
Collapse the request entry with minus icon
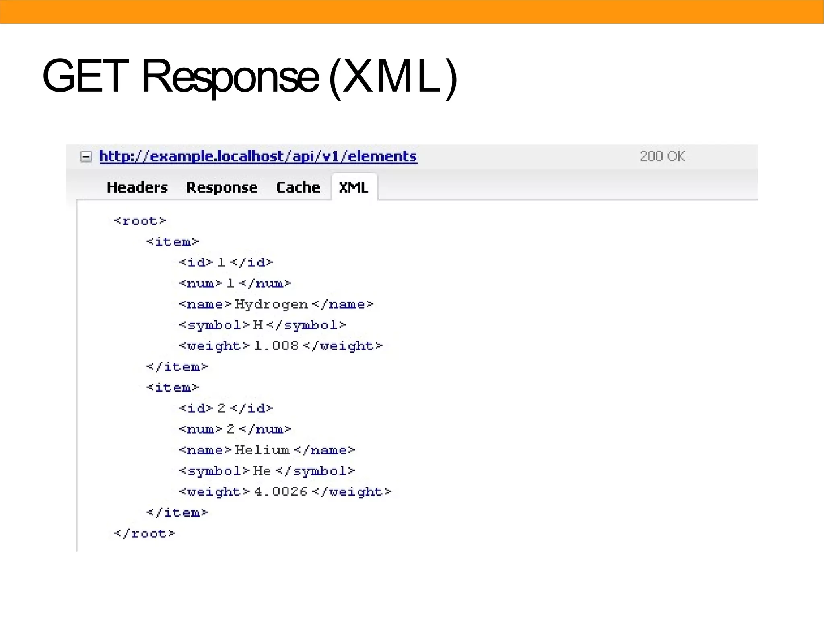86,156
